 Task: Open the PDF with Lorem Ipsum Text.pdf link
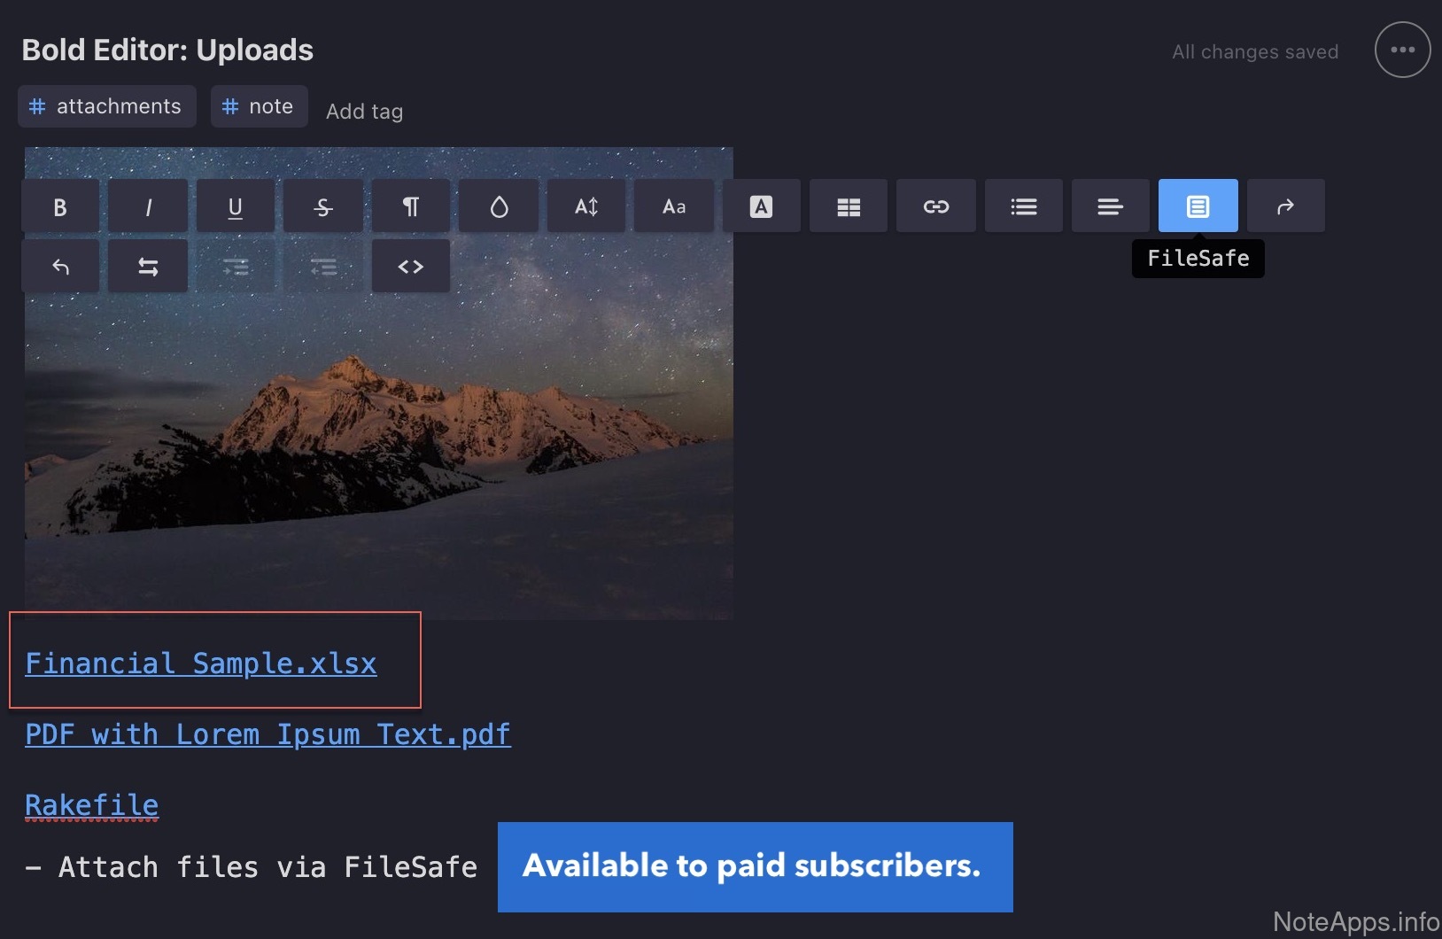[267, 734]
